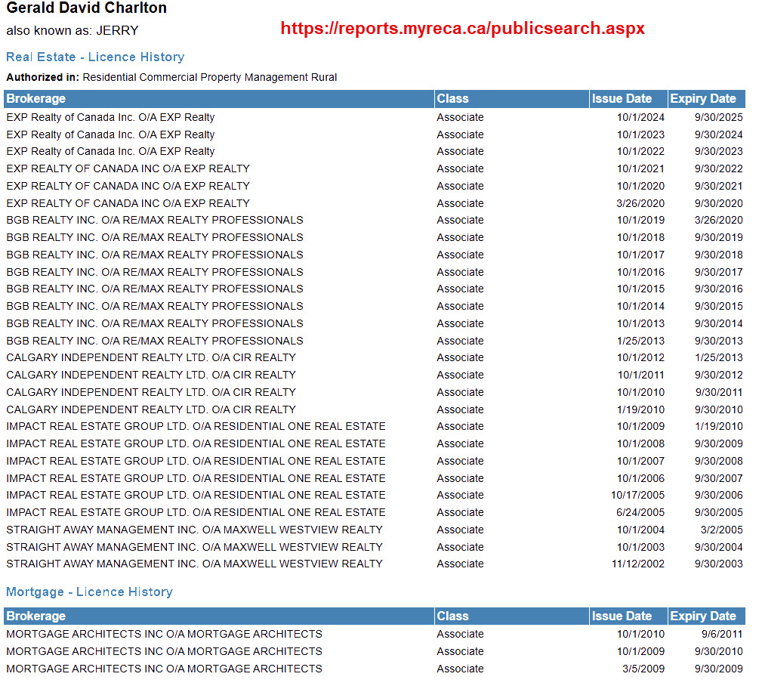The image size is (759, 689).
Task: Select the name Gerald David Charlton
Action: 87,8
